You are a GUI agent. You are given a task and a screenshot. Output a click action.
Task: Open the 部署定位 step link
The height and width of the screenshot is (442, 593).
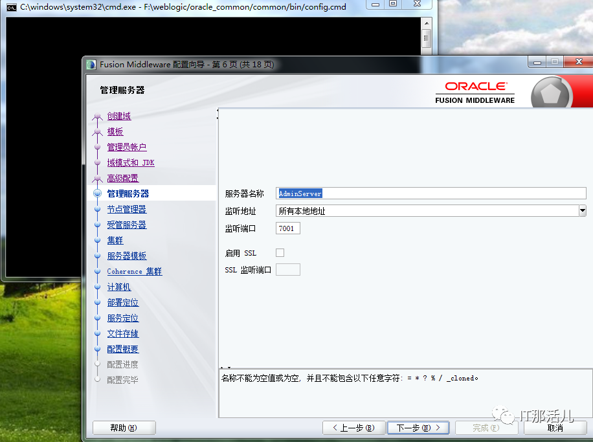click(x=123, y=302)
